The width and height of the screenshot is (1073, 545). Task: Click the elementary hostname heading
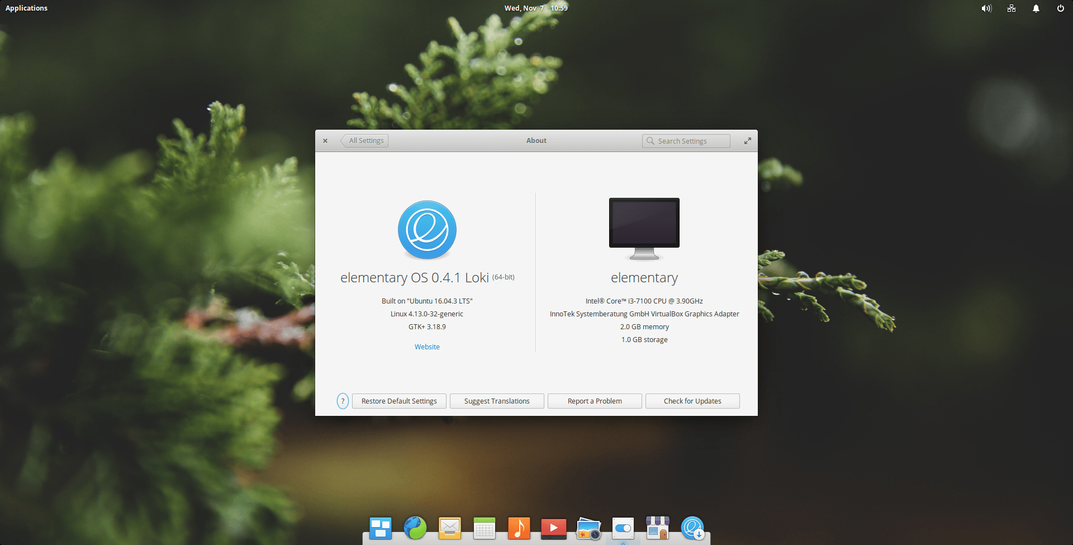pyautogui.click(x=644, y=278)
